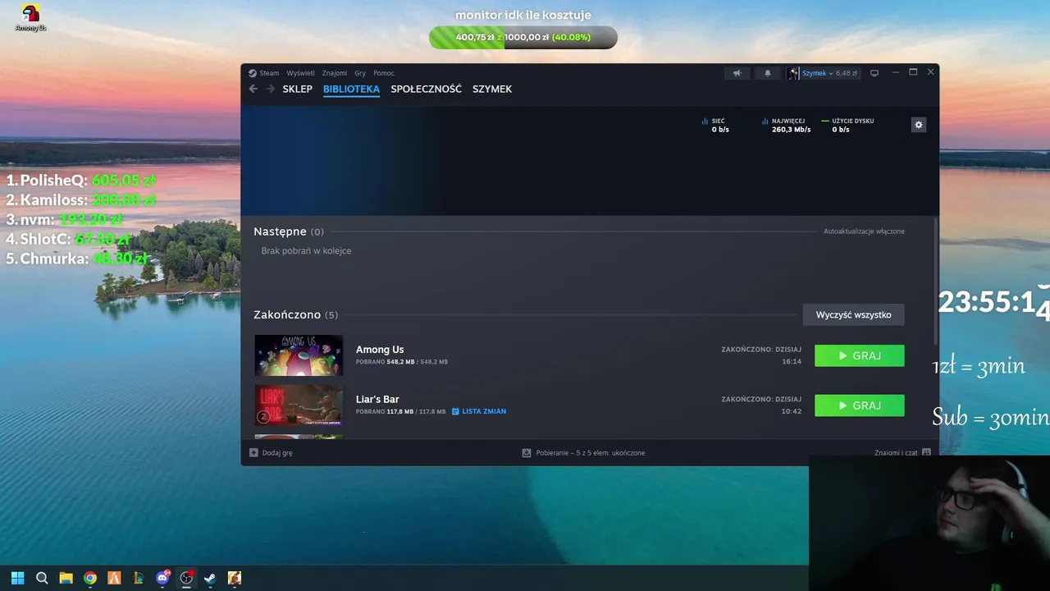1050x591 pixels.
Task: Open Liar's Bar LISTA ZMIAN link
Action: pyautogui.click(x=479, y=411)
